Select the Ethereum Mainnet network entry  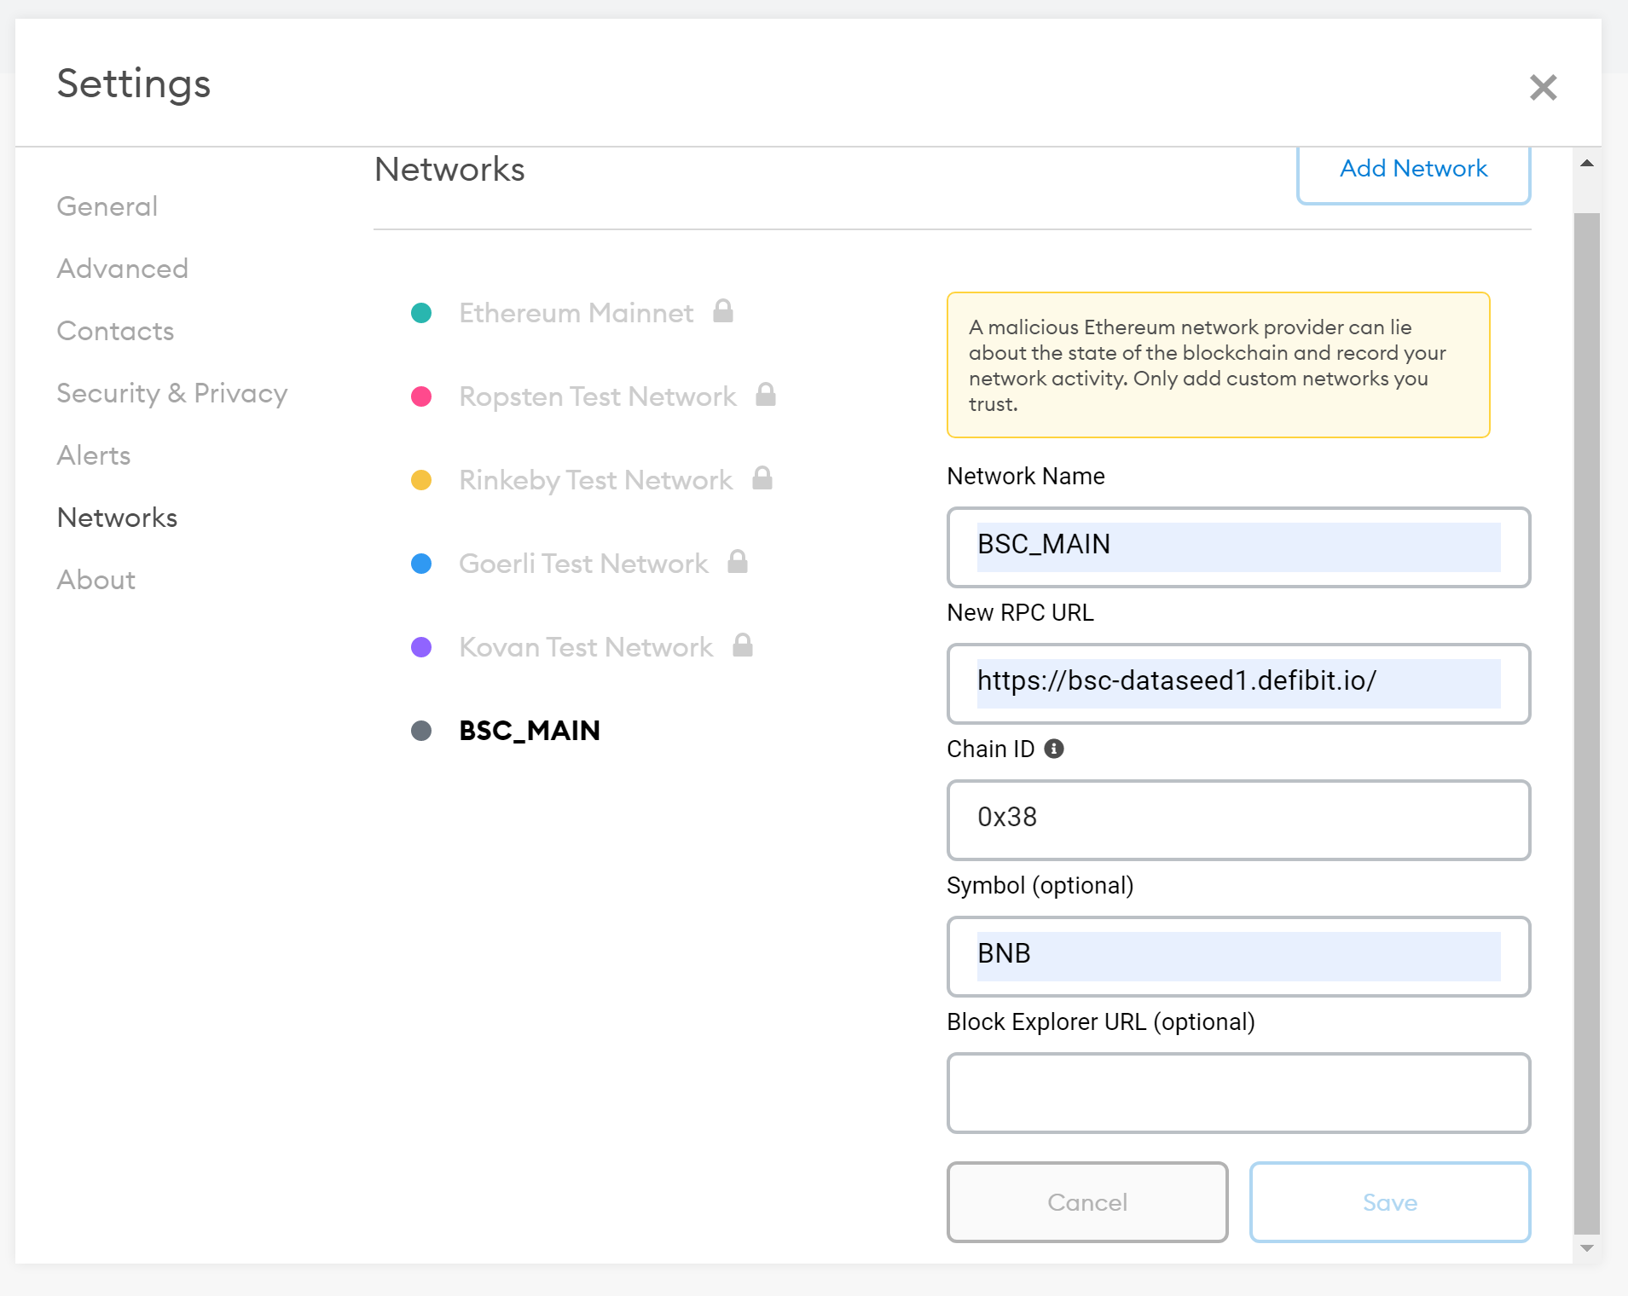576,313
